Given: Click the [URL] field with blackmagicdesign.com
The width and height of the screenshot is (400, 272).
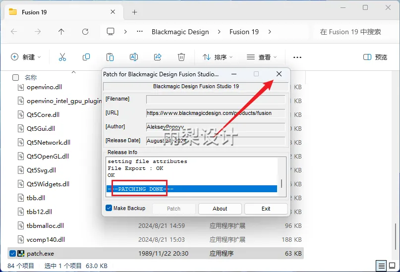Looking at the screenshot, I should (216, 113).
